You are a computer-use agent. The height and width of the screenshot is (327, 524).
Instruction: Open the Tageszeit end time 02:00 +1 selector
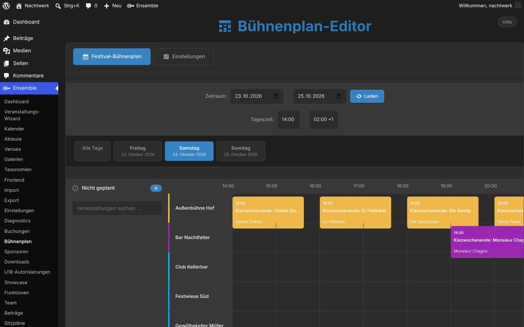pyautogui.click(x=324, y=119)
